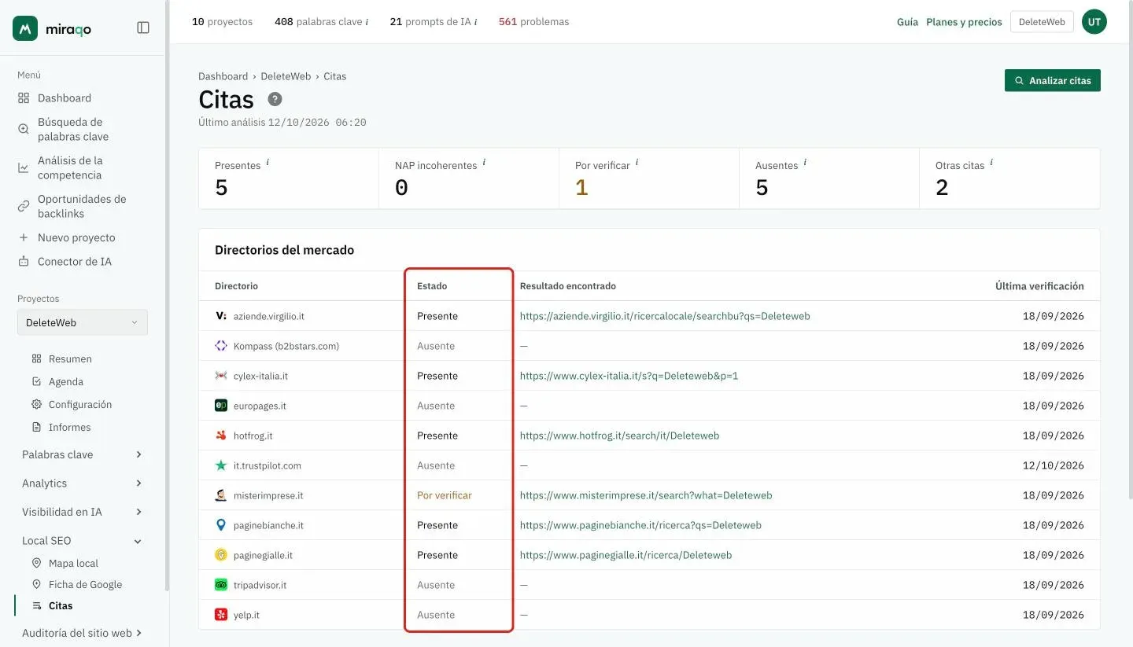The height and width of the screenshot is (647, 1133).
Task: Click the 561 problemas counter
Action: click(533, 22)
